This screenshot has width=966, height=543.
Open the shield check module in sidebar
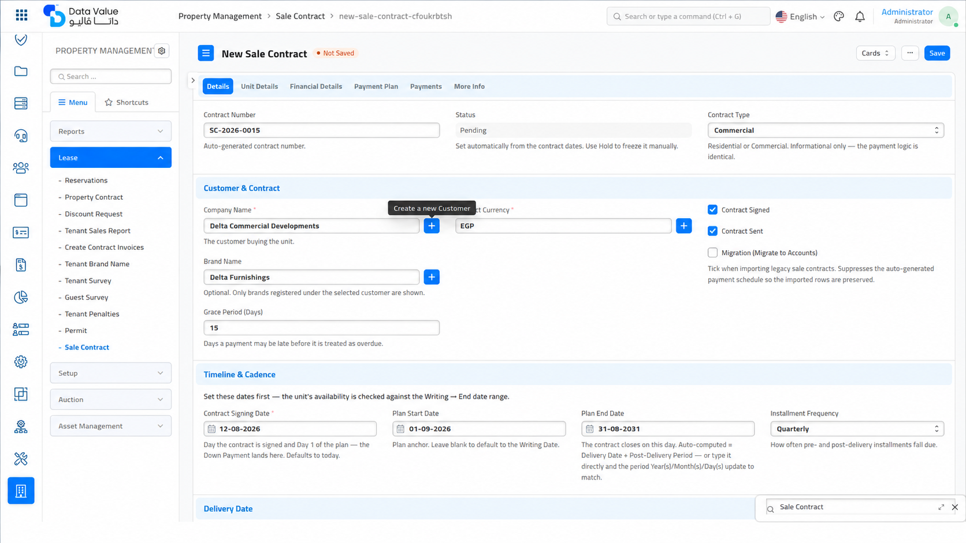(21, 39)
